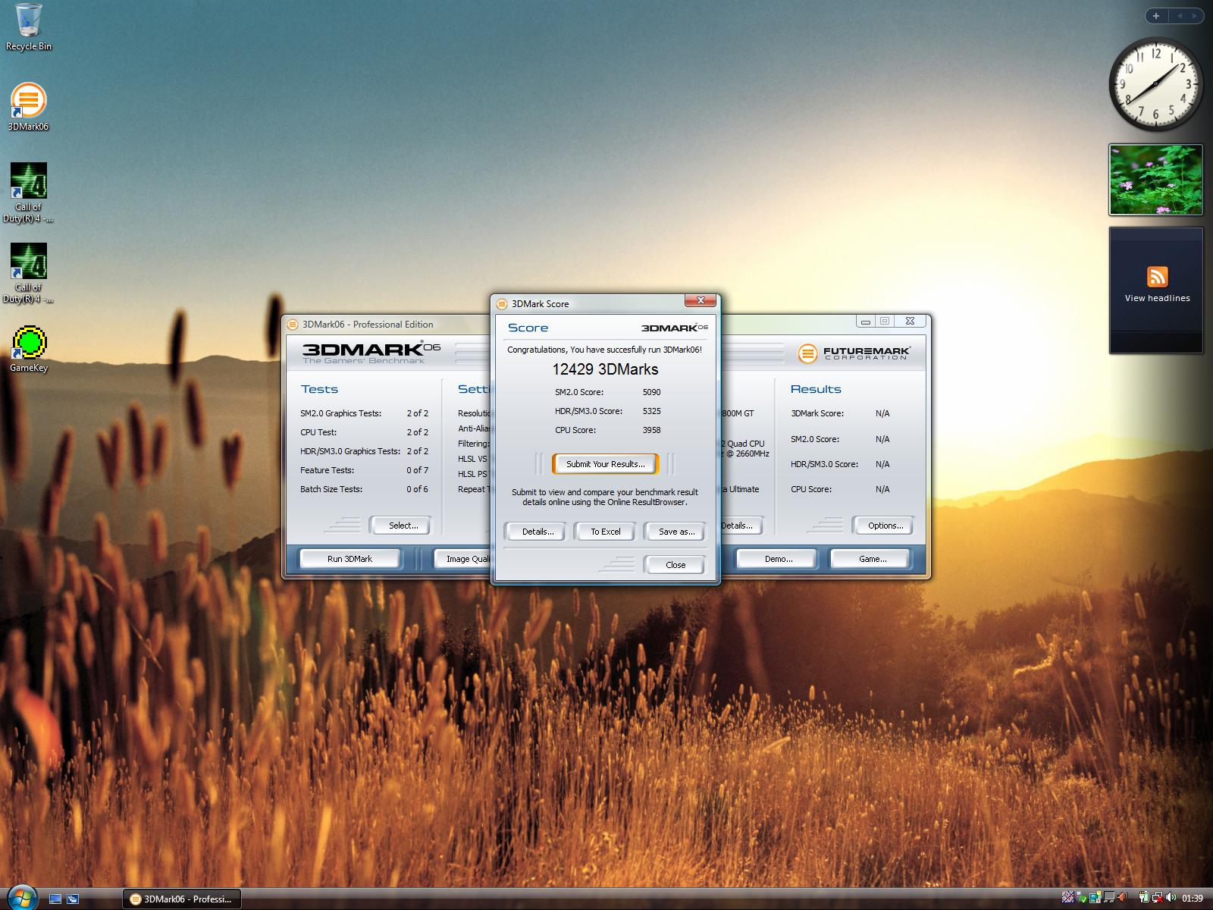1213x910 pixels.
Task: Click the green checkmark tray icon
Action: (x=1082, y=898)
